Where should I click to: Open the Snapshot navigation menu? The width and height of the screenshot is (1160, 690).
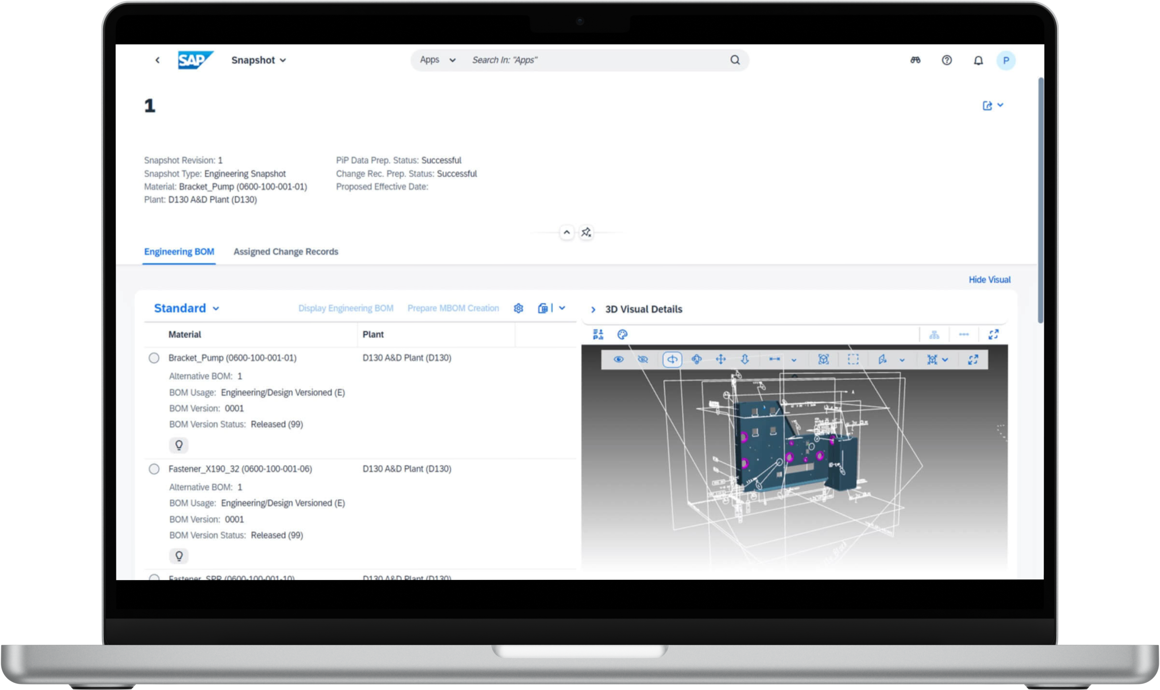[259, 60]
